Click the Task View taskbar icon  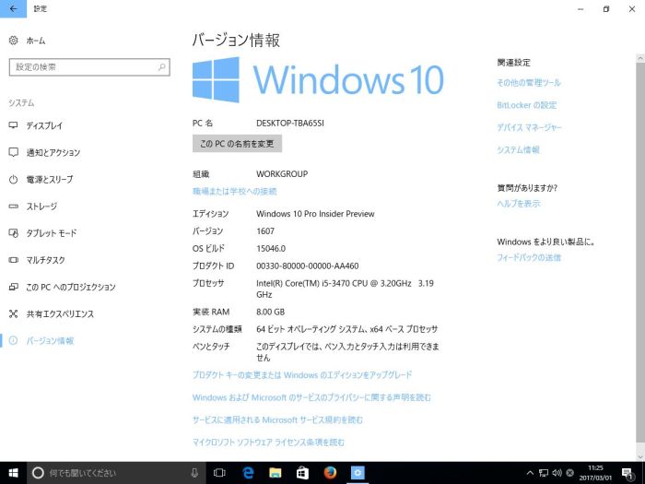coord(219,473)
